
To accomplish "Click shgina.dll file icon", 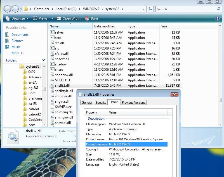I will pos(52,101).
